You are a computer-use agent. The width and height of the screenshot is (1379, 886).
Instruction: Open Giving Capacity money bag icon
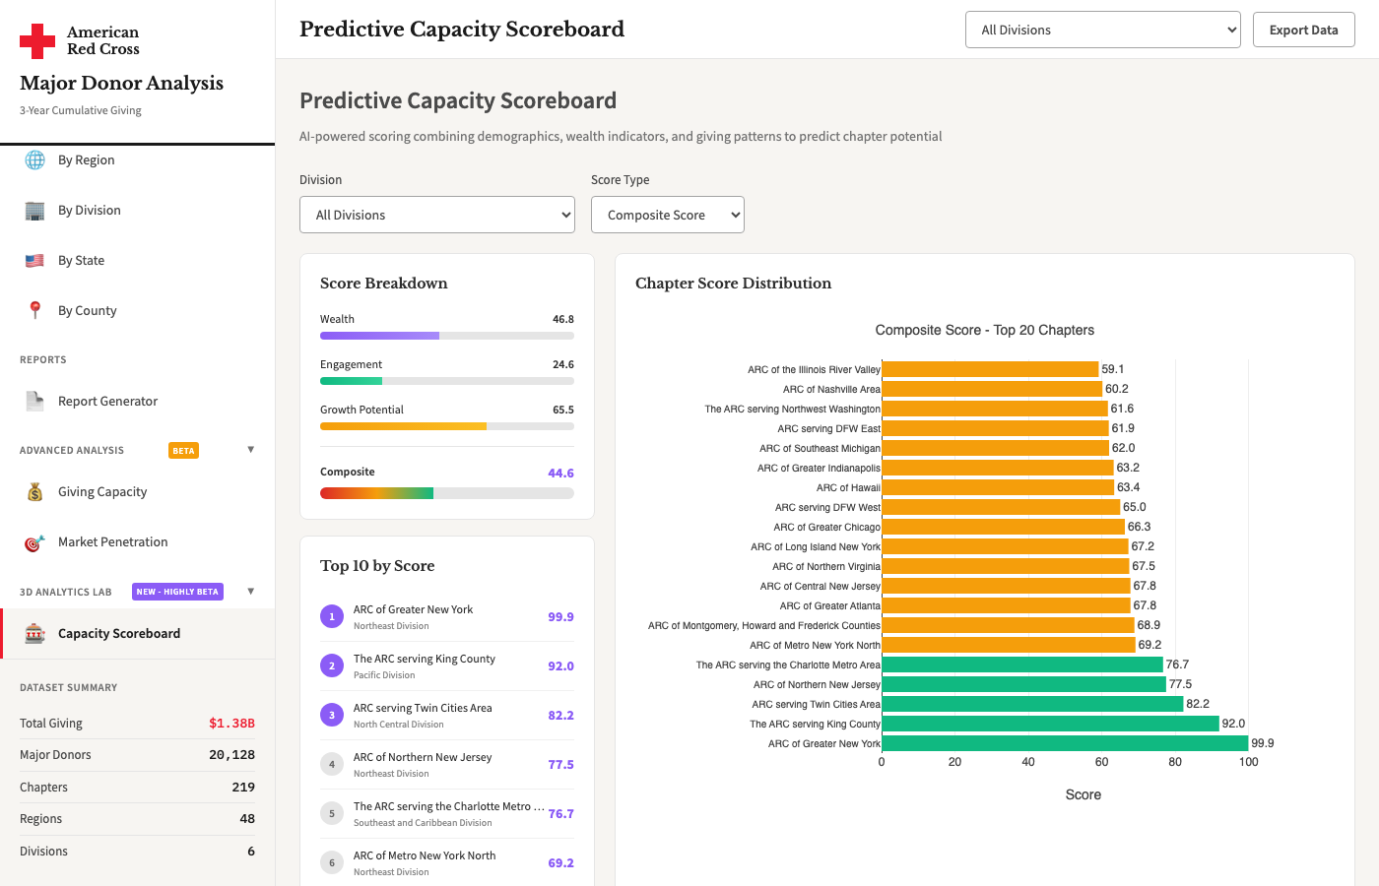click(x=35, y=491)
